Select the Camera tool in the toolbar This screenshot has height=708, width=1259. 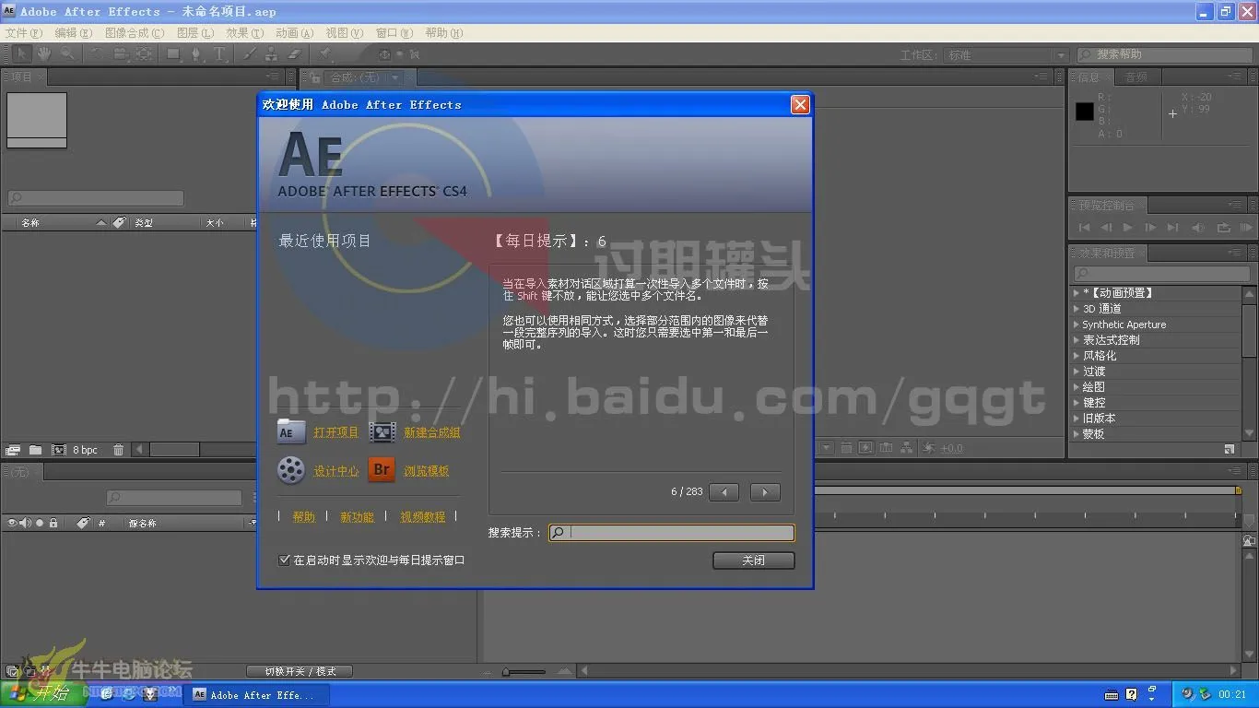121,54
